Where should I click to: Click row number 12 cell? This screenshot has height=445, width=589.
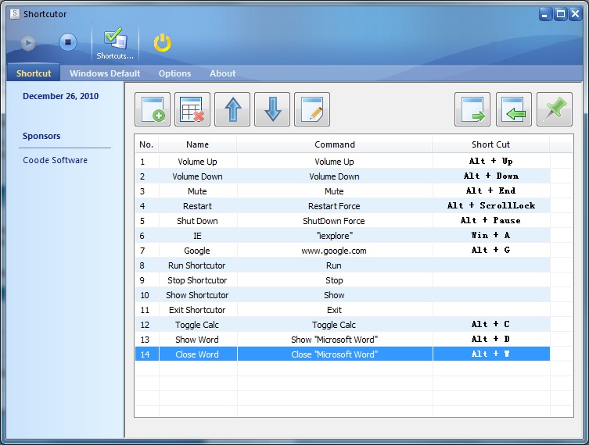tap(147, 325)
